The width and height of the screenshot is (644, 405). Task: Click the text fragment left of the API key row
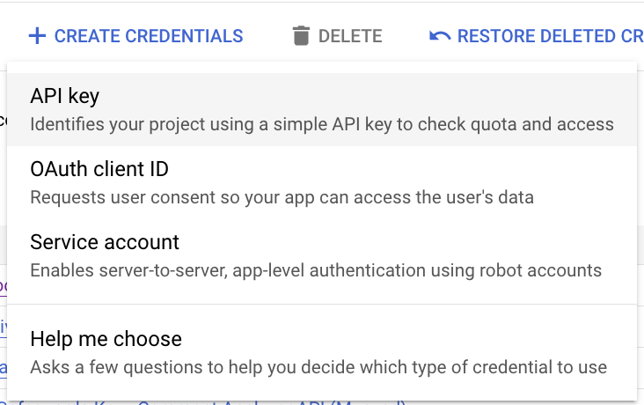[x=4, y=121]
